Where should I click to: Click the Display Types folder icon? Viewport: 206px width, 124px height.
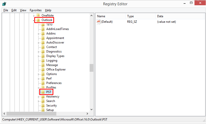(43, 56)
